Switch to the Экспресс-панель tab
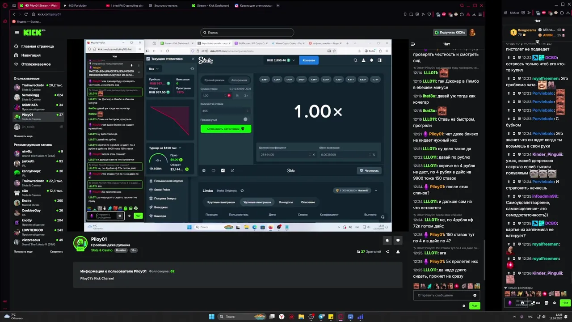The width and height of the screenshot is (572, 322). point(166,5)
